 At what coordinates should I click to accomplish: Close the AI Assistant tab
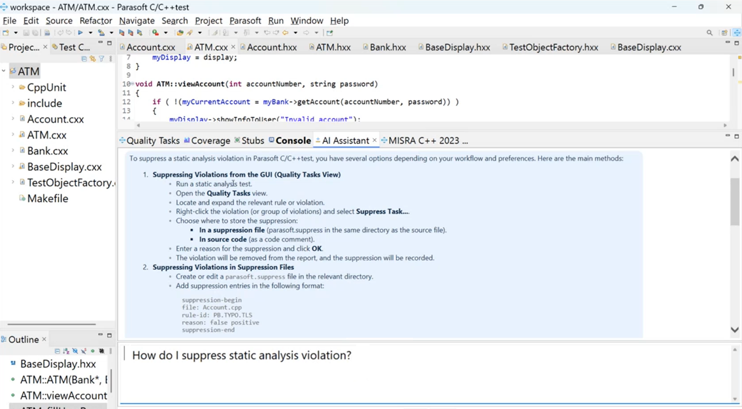pyautogui.click(x=375, y=140)
